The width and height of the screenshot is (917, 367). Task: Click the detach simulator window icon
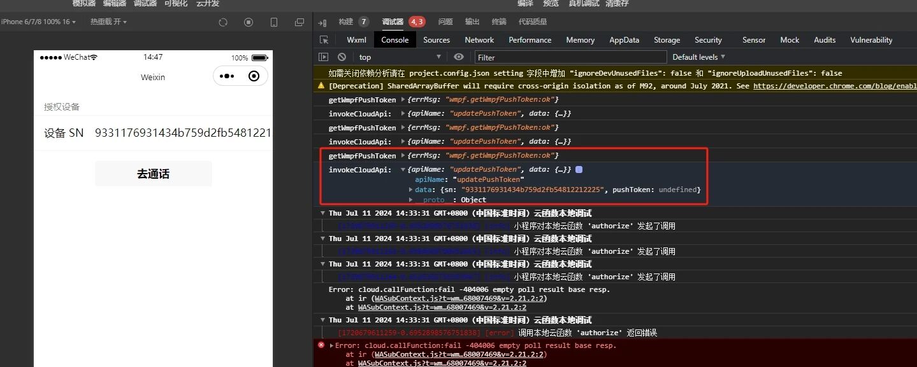point(300,22)
